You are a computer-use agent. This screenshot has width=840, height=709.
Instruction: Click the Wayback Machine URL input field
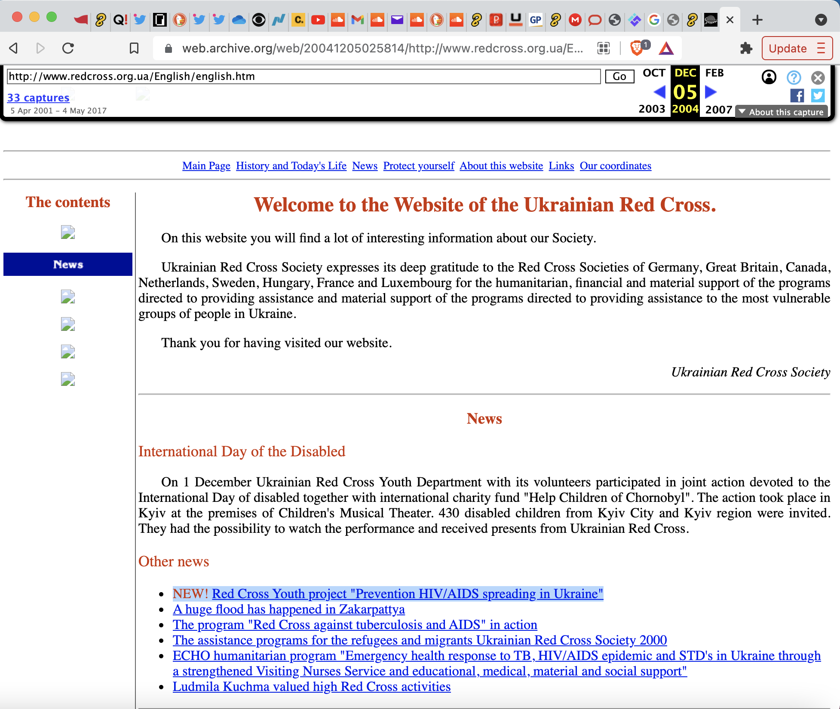coord(304,76)
